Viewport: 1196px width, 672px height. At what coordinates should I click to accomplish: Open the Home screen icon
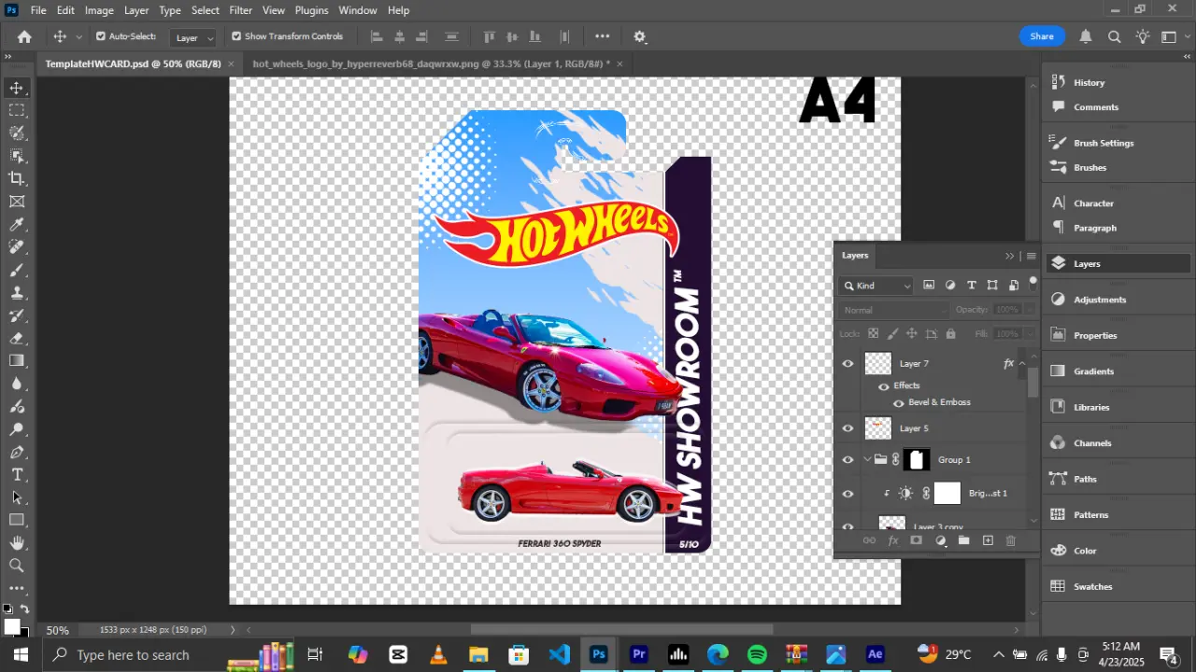pos(24,36)
